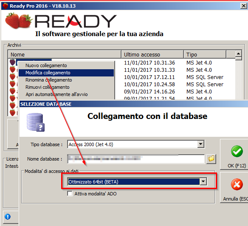Expand the 'Ottimizzato 64bit (BETA)' access mode dropdown

203,181
